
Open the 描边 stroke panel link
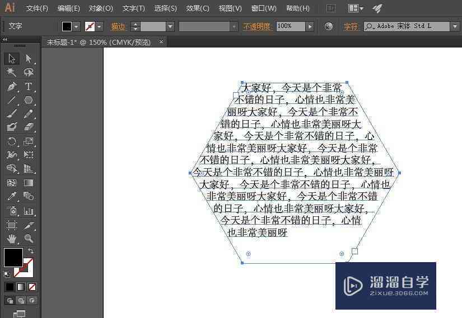118,27
